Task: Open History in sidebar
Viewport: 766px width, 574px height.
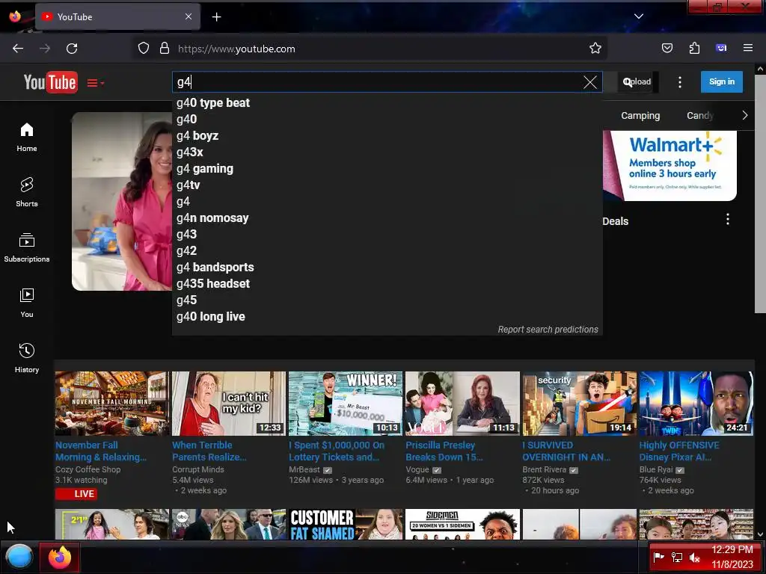Action: click(27, 358)
